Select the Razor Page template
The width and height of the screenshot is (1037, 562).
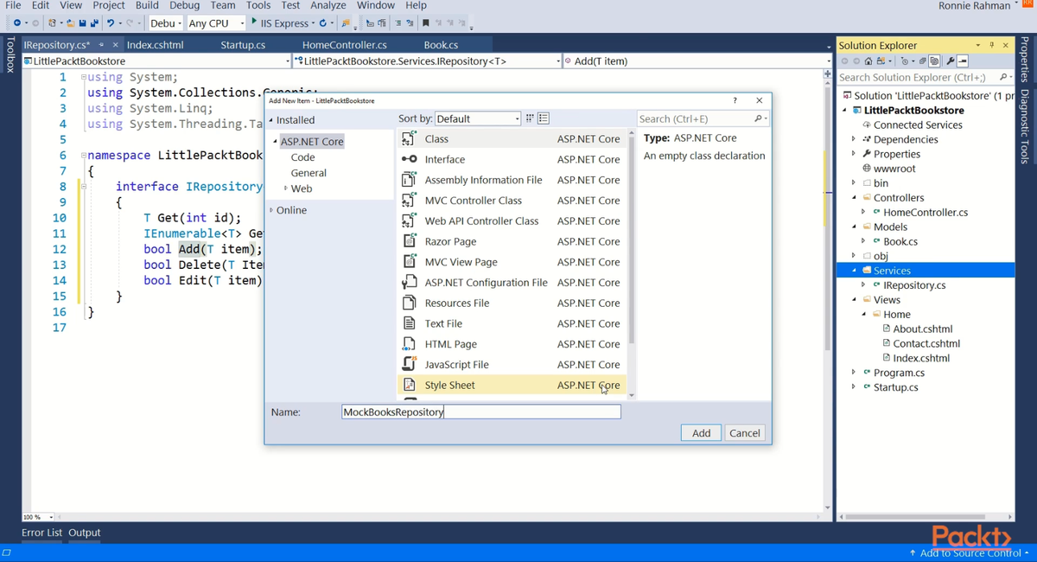click(x=513, y=241)
